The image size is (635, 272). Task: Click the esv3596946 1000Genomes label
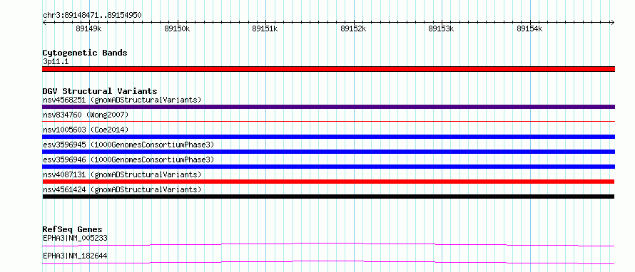[128, 159]
